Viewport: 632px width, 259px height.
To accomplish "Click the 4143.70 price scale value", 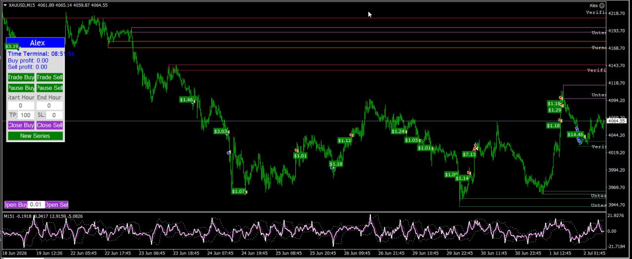I will [x=617, y=66].
